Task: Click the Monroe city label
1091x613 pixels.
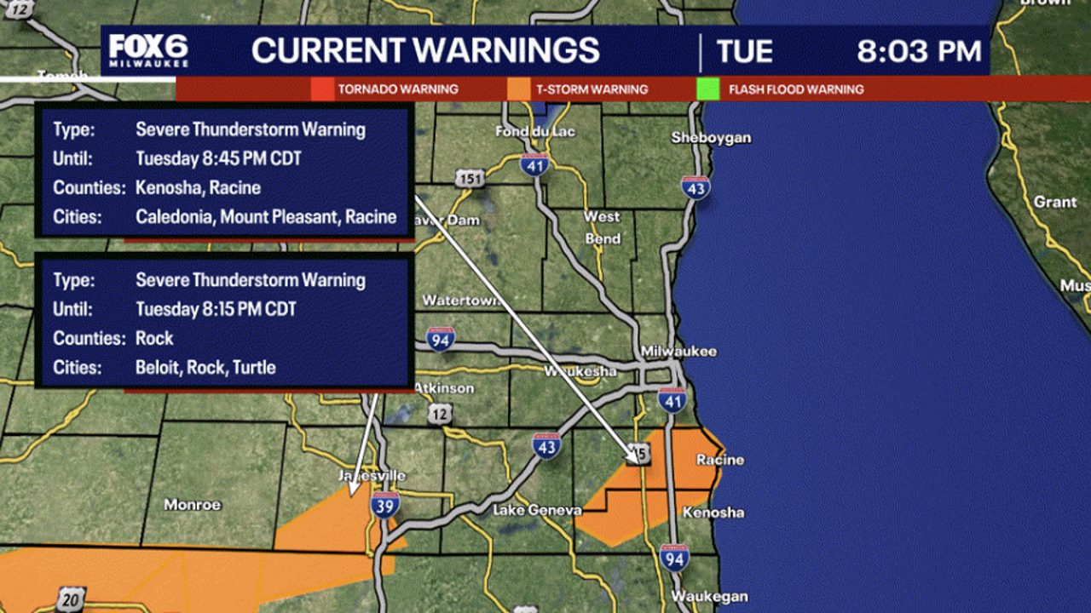Action: 192,505
